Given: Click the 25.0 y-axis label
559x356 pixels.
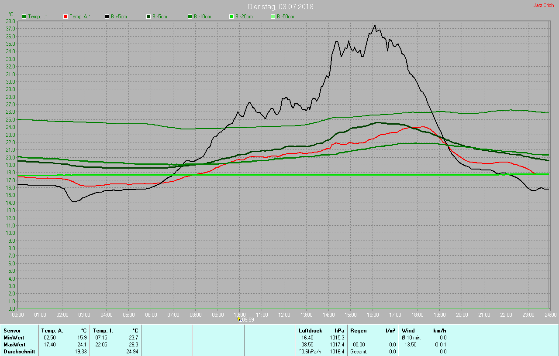Looking at the screenshot, I should [11, 119].
